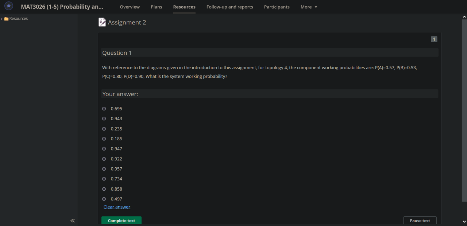Expand the Resources tree arrow
467x226 pixels.
point(2,19)
